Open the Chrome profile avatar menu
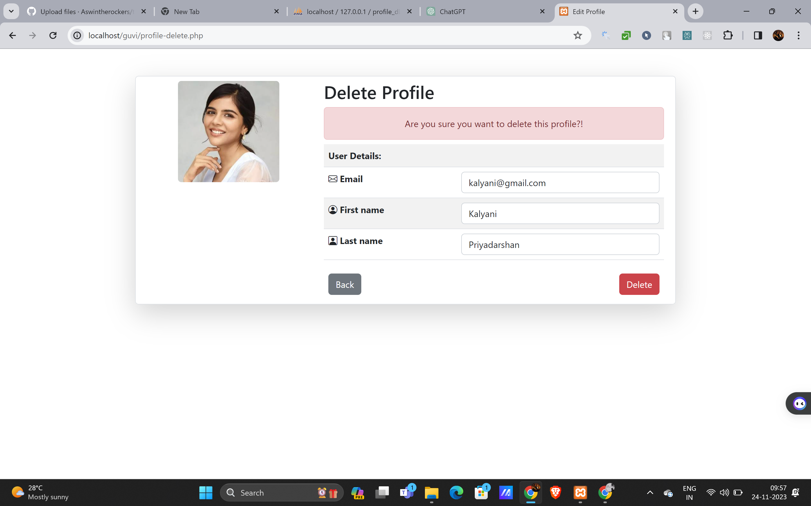This screenshot has height=506, width=811. (x=779, y=35)
